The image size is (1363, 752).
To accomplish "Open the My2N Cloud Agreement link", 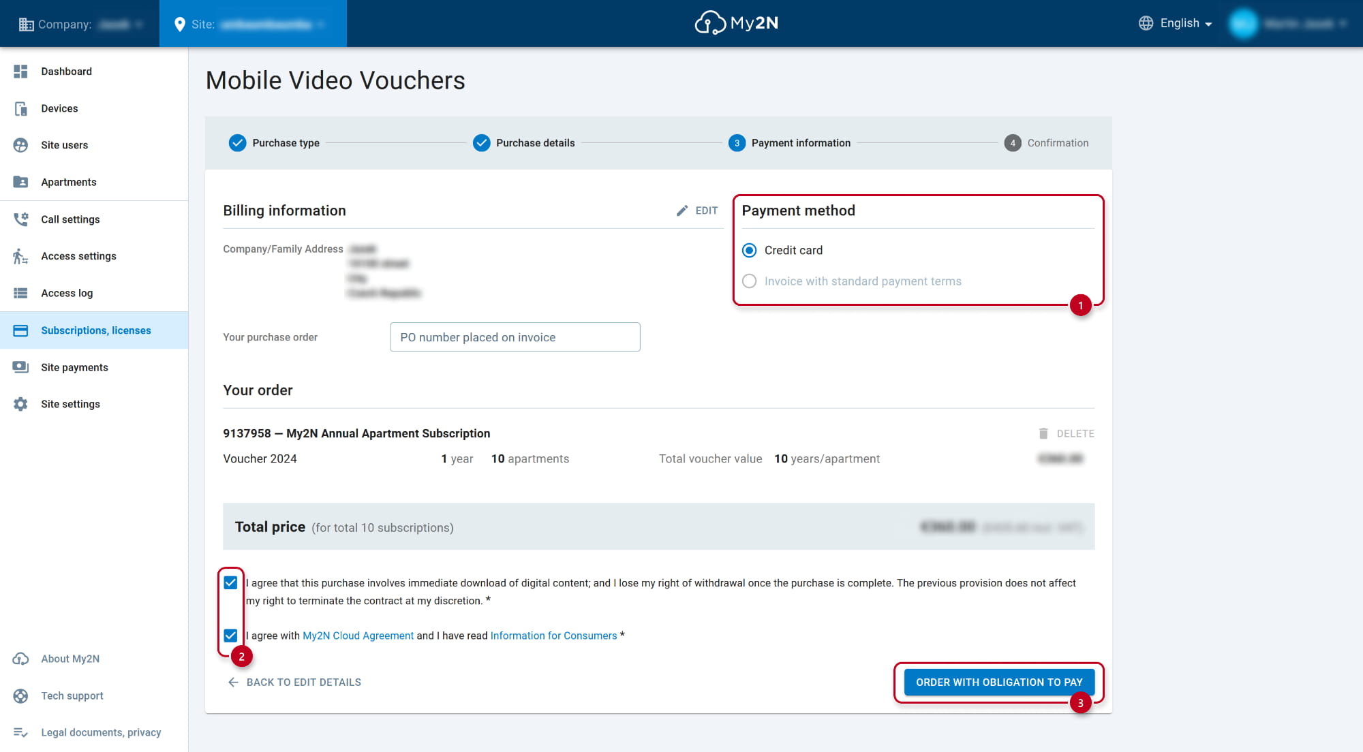I will pos(358,636).
